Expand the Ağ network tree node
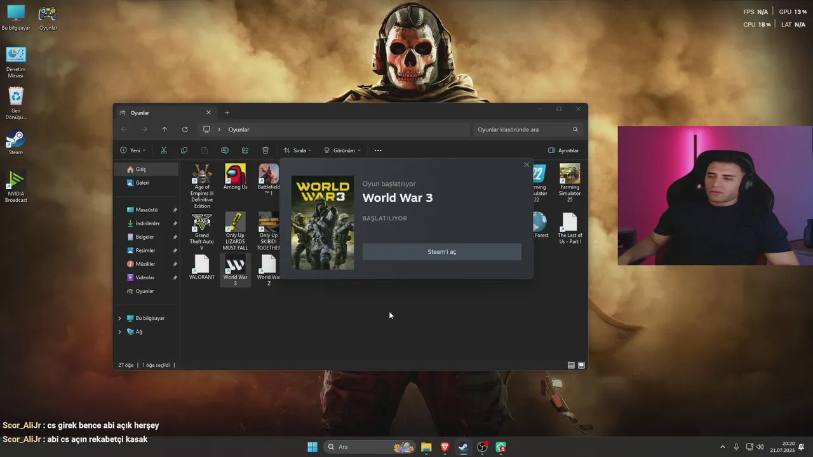The height and width of the screenshot is (457, 813). pos(119,332)
